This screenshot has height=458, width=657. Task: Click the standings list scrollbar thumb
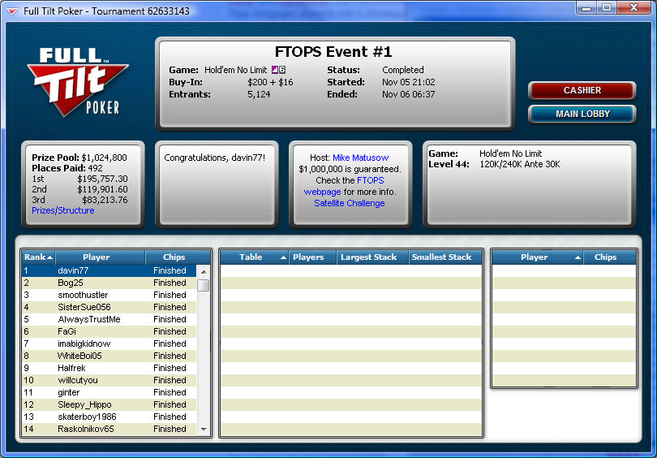(x=204, y=285)
